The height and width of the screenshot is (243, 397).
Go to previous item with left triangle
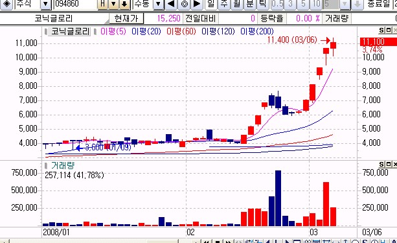click(x=172, y=4)
